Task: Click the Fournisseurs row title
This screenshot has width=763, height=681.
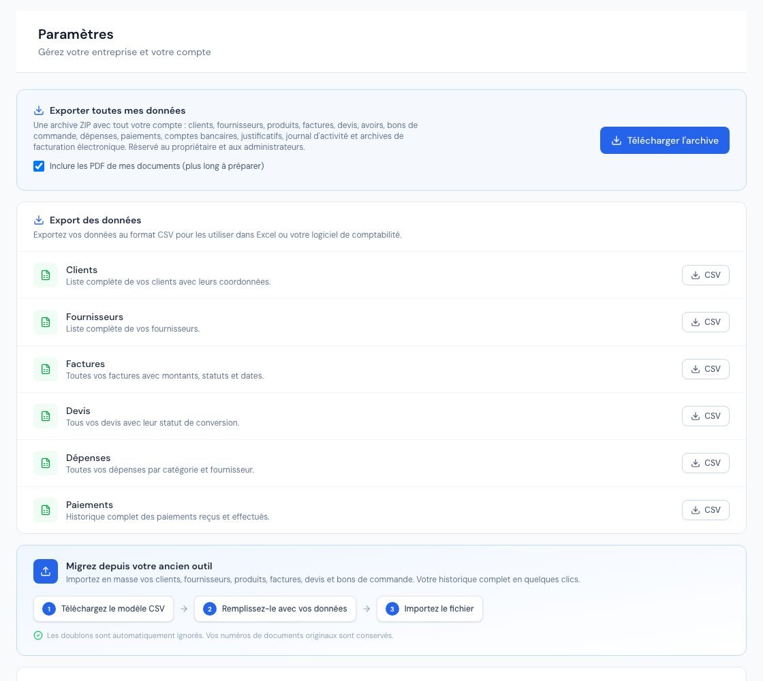Action: [95, 317]
